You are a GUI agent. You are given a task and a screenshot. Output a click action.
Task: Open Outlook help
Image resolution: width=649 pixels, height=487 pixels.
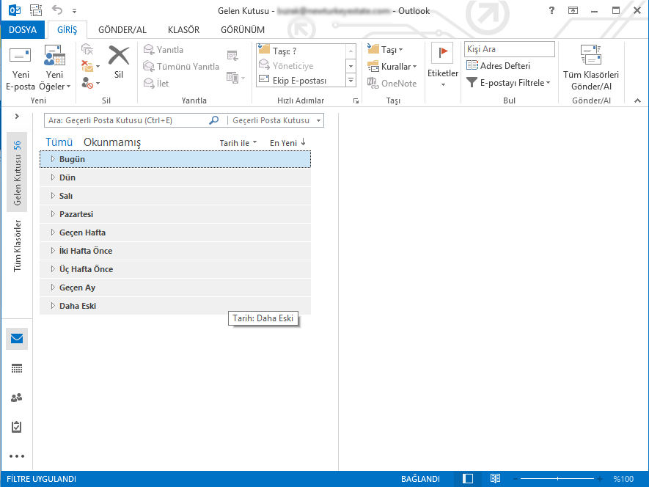coord(551,10)
